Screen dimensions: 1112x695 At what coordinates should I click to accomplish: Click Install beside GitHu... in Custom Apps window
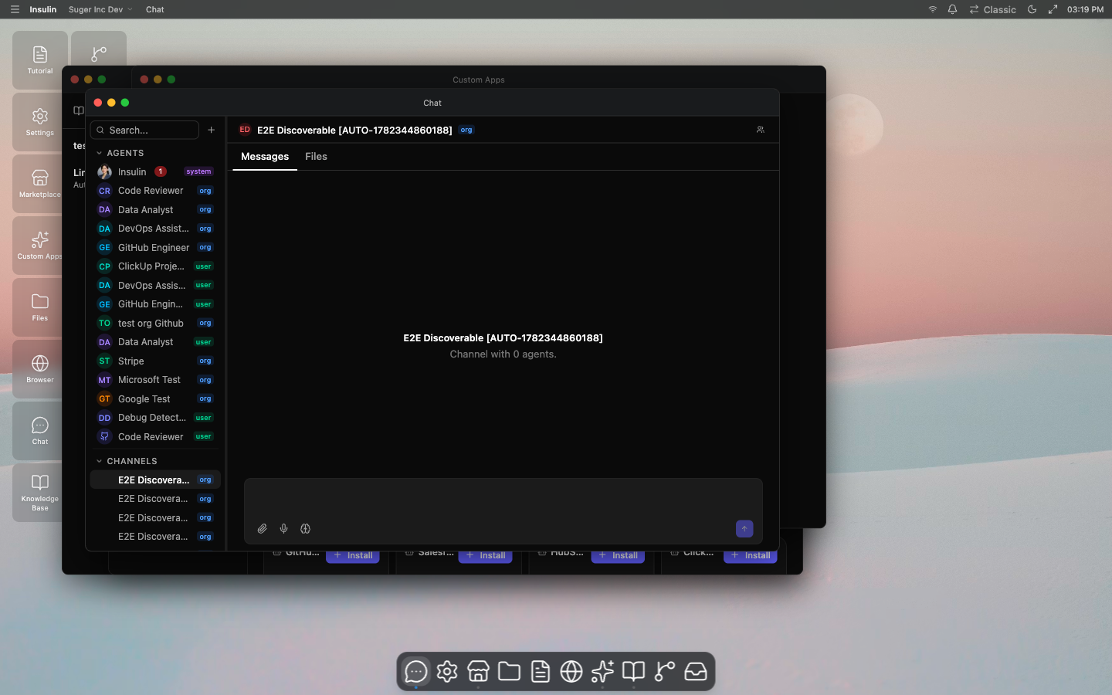pyautogui.click(x=353, y=556)
